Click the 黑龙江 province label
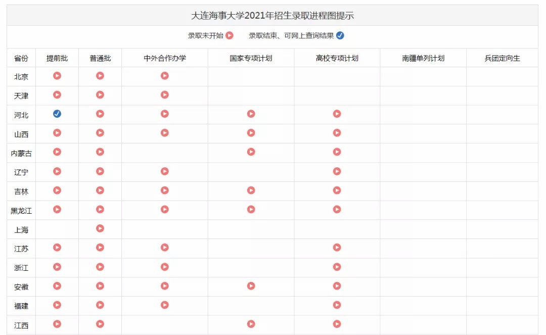This screenshot has height=335, width=546. [20, 210]
